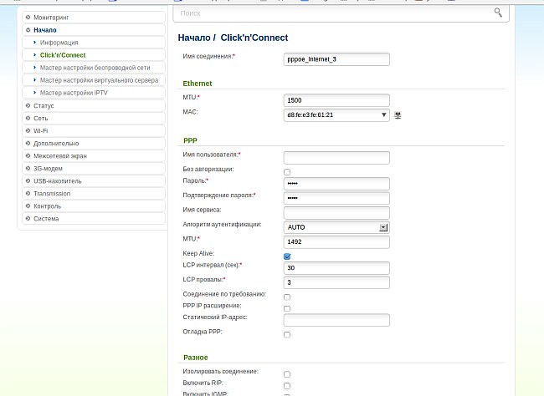Toggle the Отладка PPP checkbox

(x=287, y=334)
